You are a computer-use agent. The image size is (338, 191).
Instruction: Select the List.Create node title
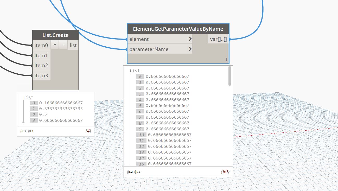click(x=55, y=35)
